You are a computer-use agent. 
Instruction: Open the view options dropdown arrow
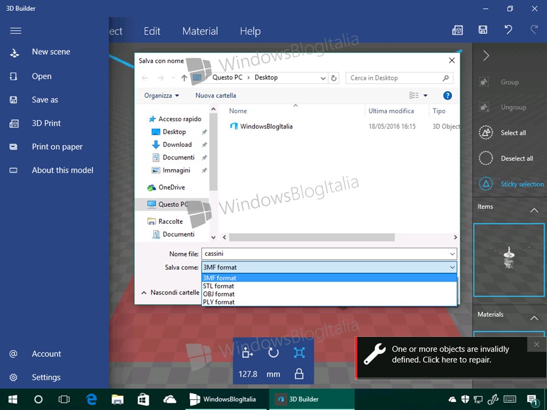click(x=425, y=96)
